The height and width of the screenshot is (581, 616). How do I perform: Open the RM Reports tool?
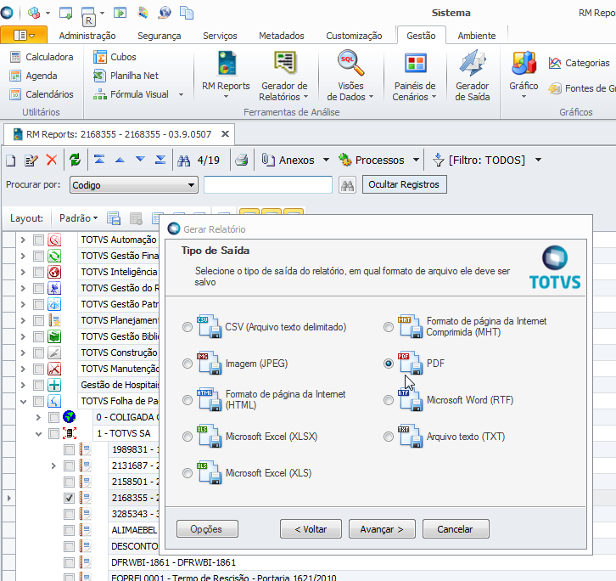click(x=226, y=75)
